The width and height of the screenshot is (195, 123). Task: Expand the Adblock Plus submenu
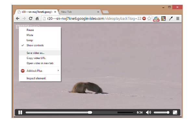pyautogui.click(x=40, y=71)
